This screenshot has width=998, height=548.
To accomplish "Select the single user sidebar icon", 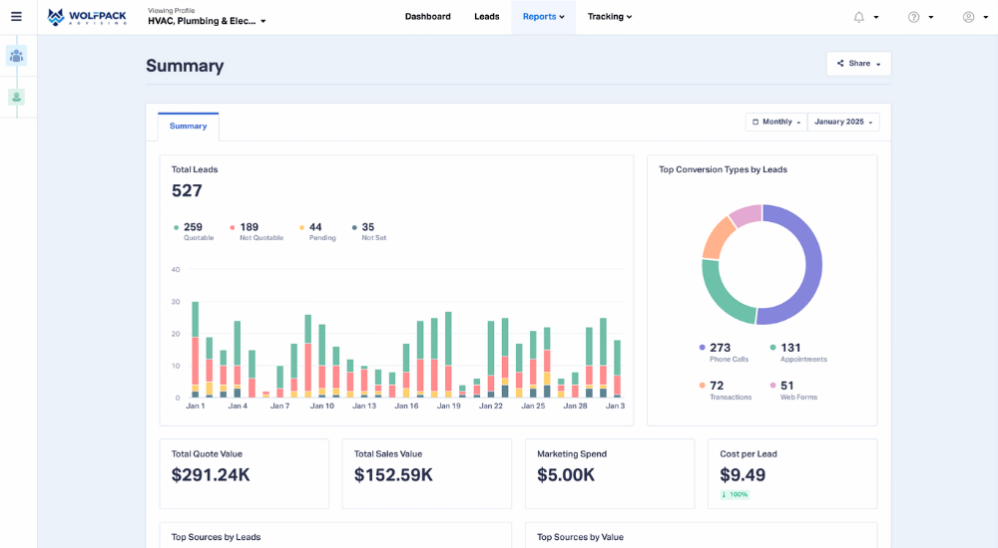I will pos(16,97).
